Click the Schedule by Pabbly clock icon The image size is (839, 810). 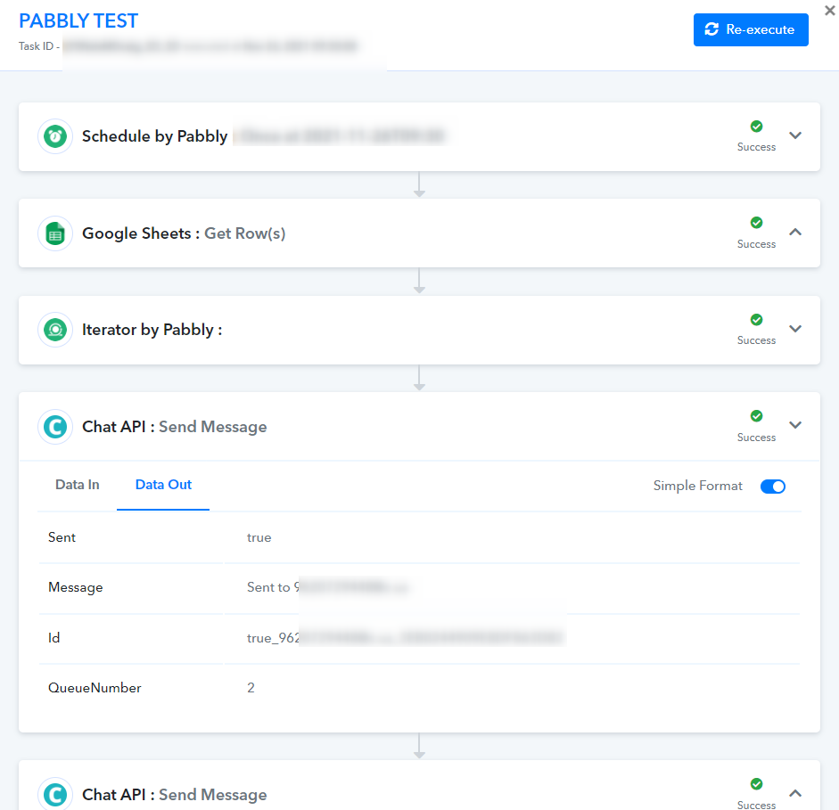tap(55, 136)
